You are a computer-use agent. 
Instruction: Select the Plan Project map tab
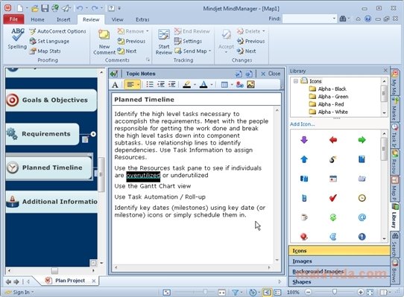(70, 281)
